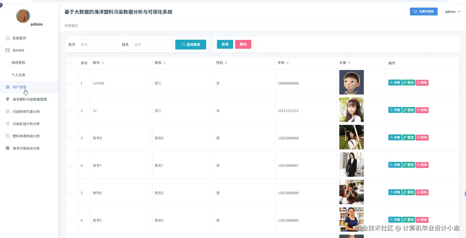Tick the checkbox for row 账号6
The height and width of the screenshot is (238, 466).
click(70, 193)
